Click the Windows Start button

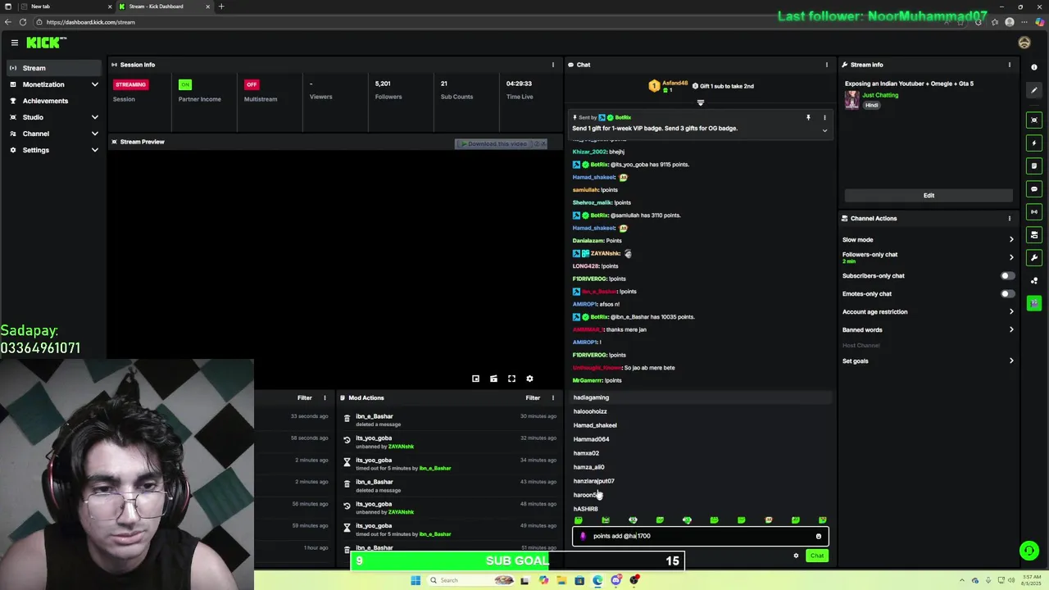click(x=416, y=580)
